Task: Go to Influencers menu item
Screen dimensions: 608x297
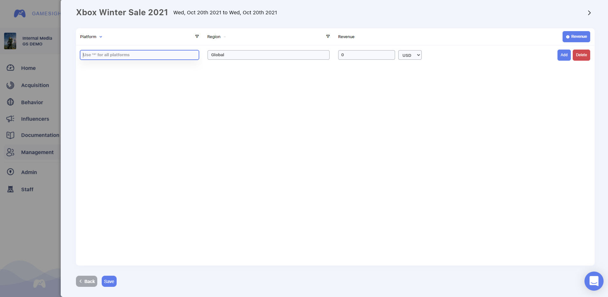Action: click(x=35, y=119)
